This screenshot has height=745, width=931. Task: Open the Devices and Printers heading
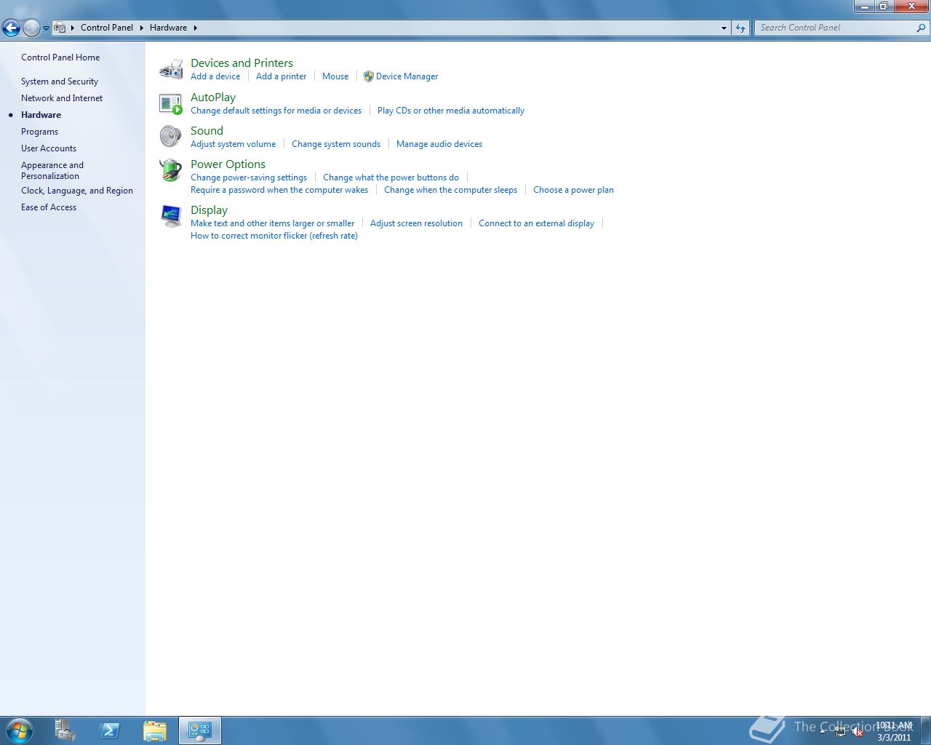[x=241, y=63]
